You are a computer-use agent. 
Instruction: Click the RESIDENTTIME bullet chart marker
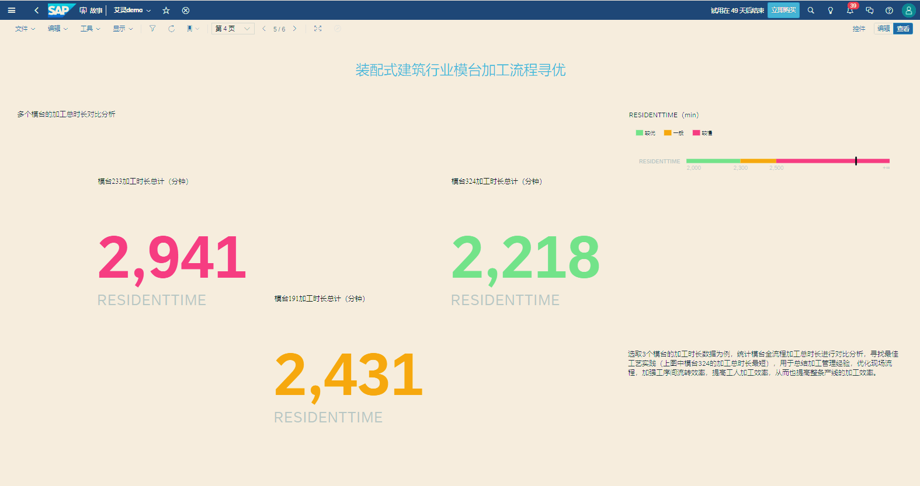tap(856, 161)
